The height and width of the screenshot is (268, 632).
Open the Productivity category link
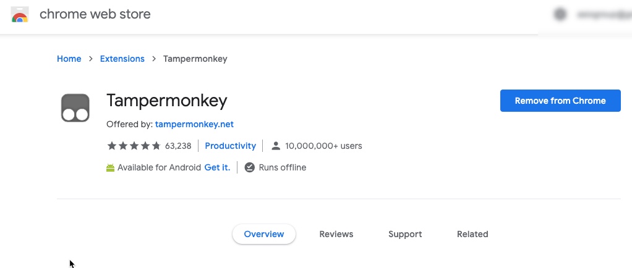pyautogui.click(x=230, y=146)
